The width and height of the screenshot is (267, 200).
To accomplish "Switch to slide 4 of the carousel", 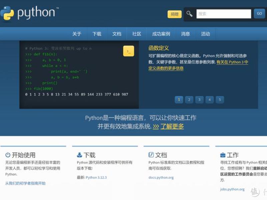I will 210,100.
